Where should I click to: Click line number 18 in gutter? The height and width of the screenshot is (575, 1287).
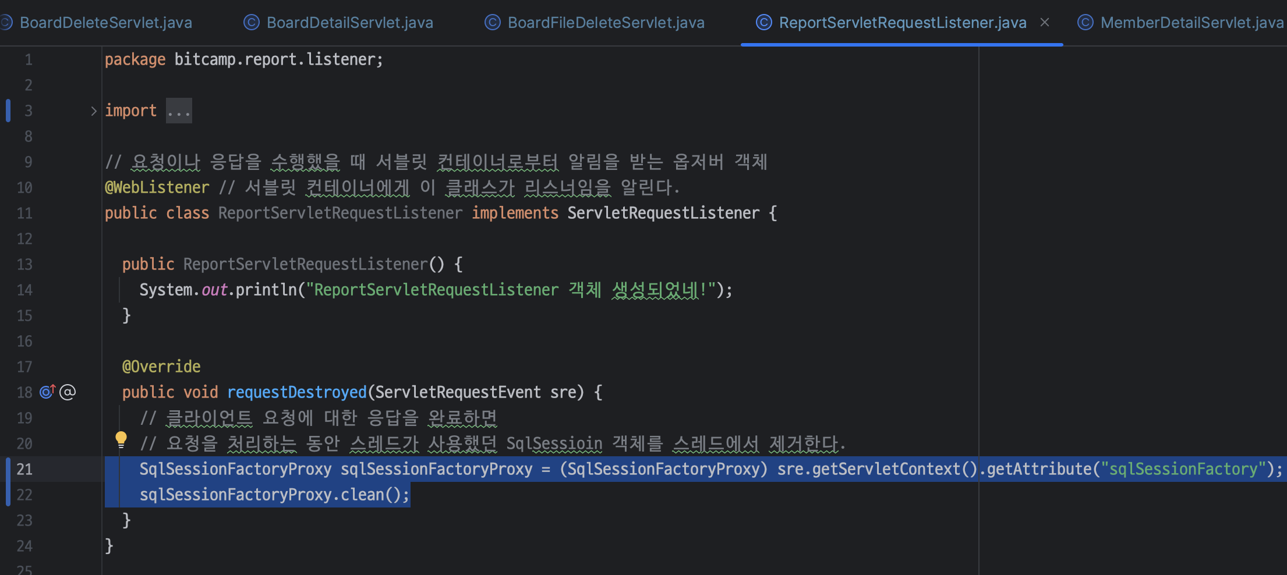tap(24, 392)
